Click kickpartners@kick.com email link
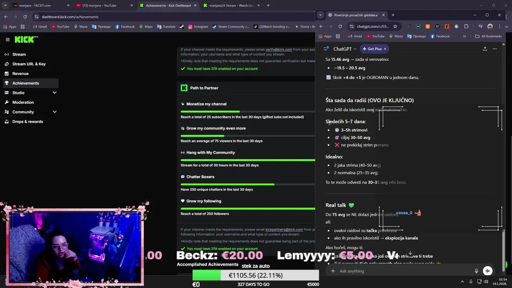Image resolution: width=512 pixels, height=288 pixels. click(x=284, y=230)
